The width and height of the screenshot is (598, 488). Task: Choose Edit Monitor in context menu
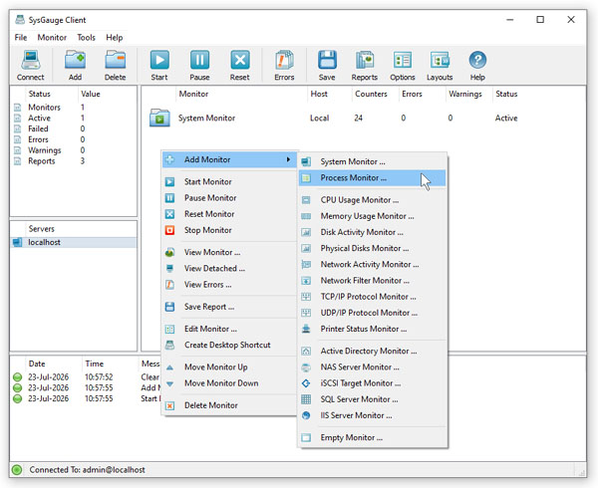pos(229,329)
